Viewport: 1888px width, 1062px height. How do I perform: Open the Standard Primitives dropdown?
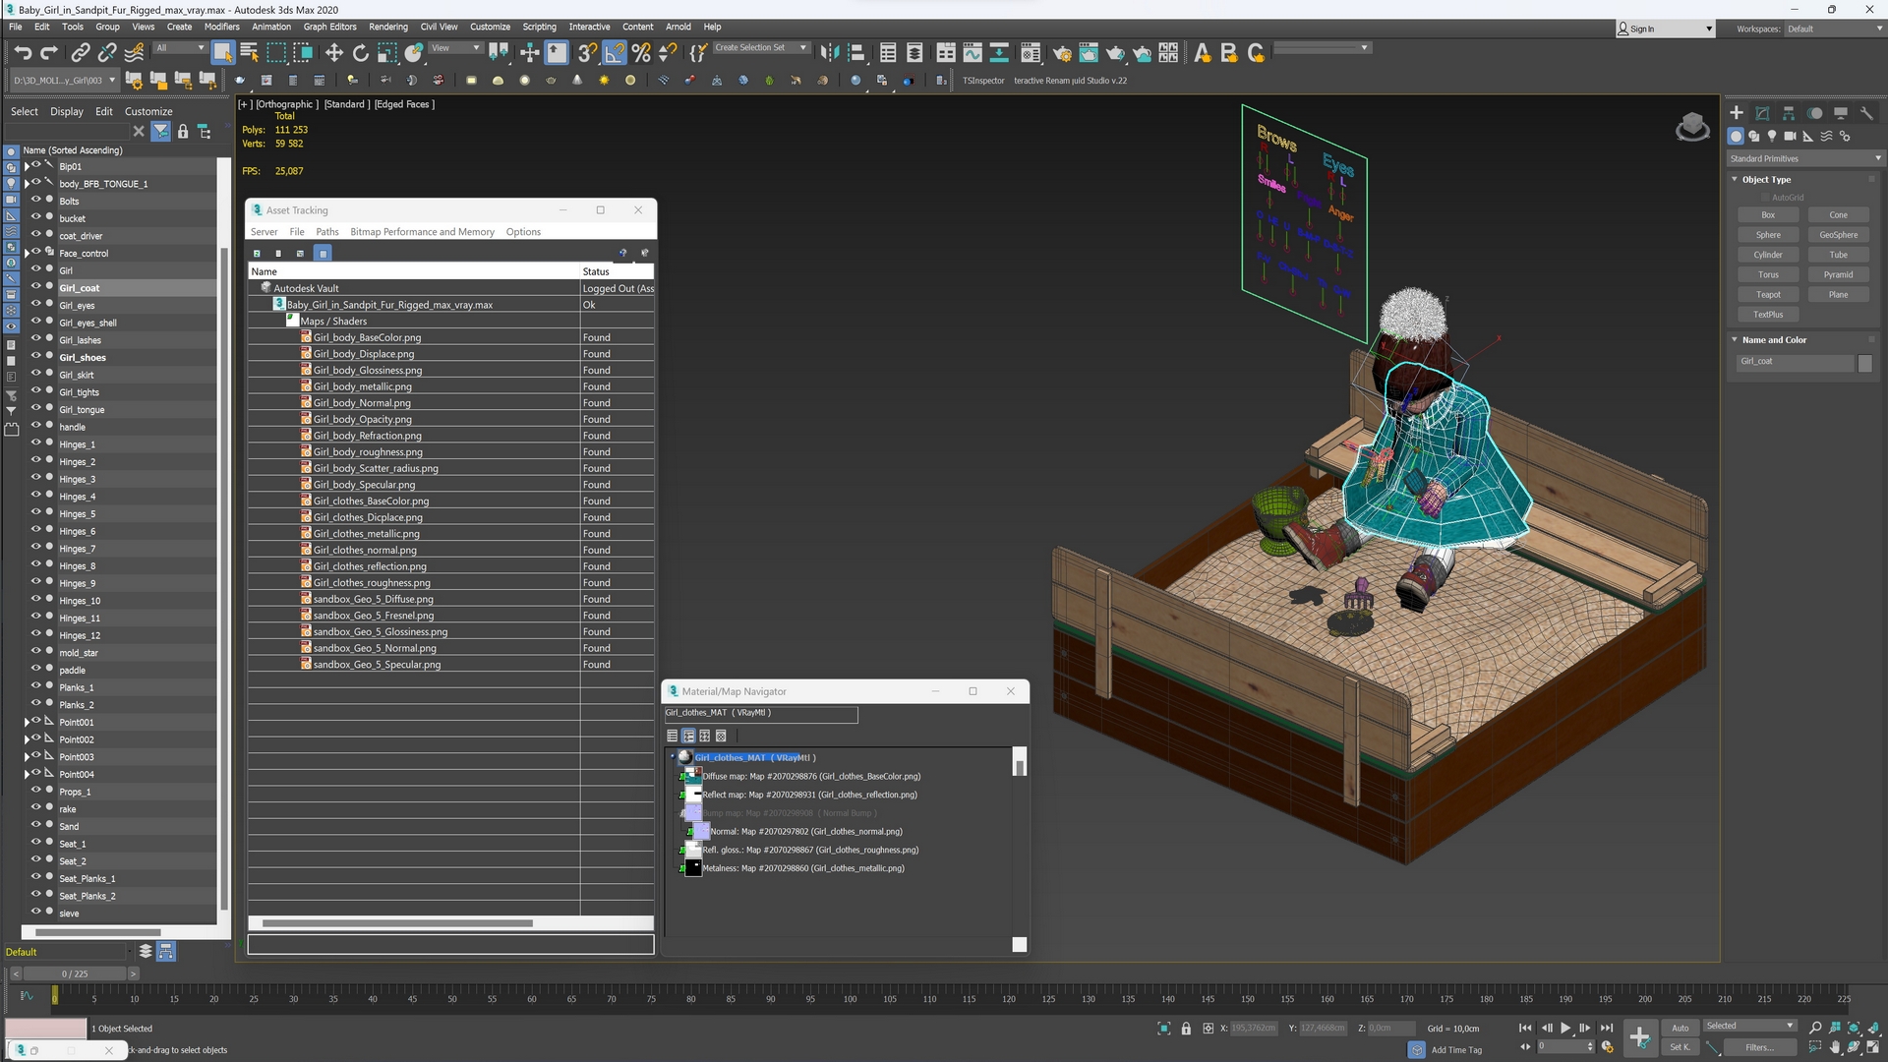[1804, 158]
